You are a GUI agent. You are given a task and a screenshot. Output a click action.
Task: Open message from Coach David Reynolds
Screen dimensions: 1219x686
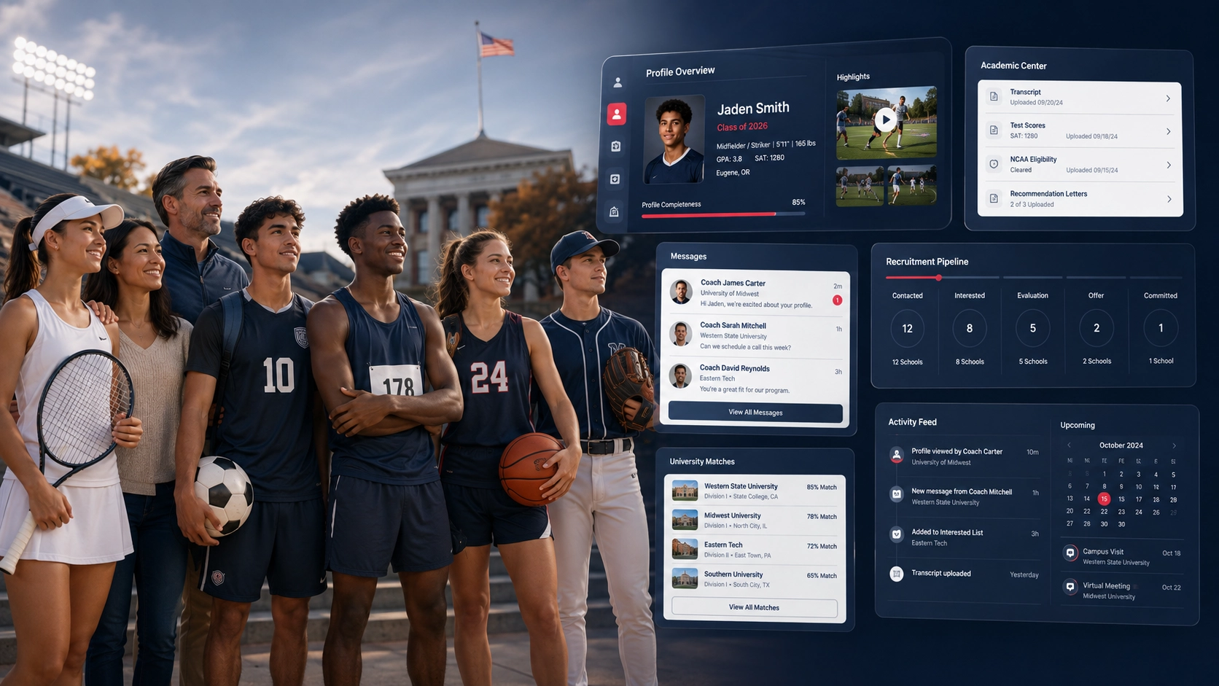[755, 378]
